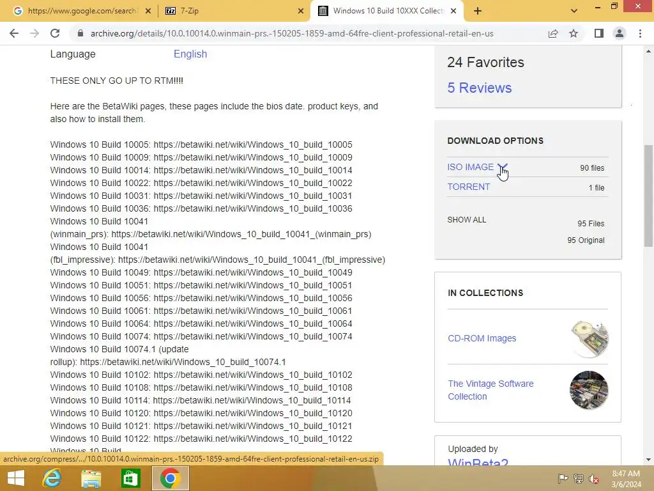Open a new tab with plus button
654x491 pixels.
click(x=478, y=11)
